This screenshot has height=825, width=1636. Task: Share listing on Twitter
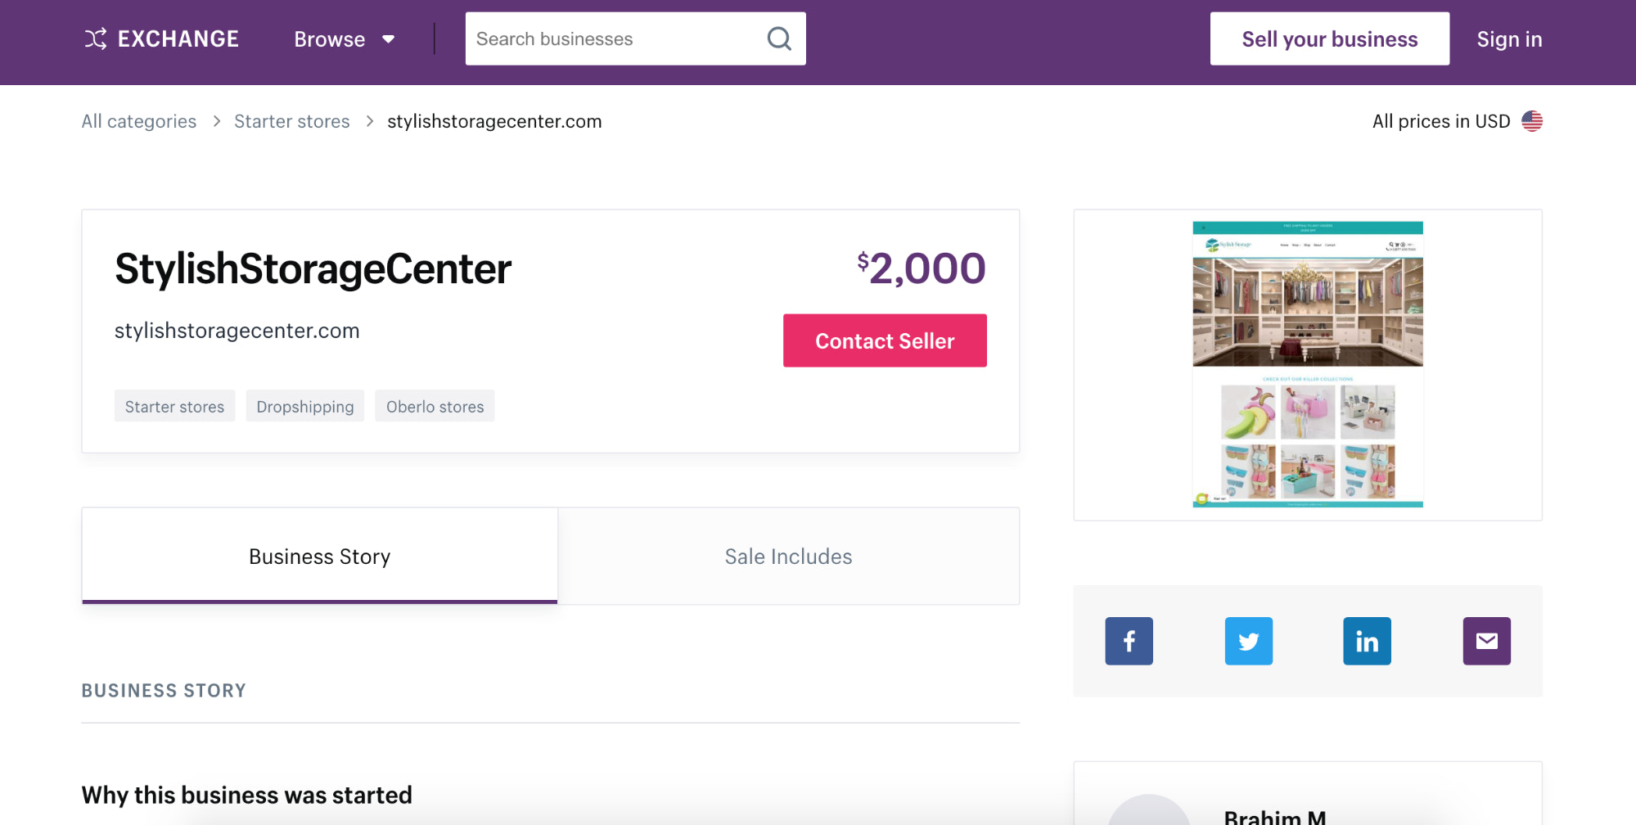pos(1248,641)
